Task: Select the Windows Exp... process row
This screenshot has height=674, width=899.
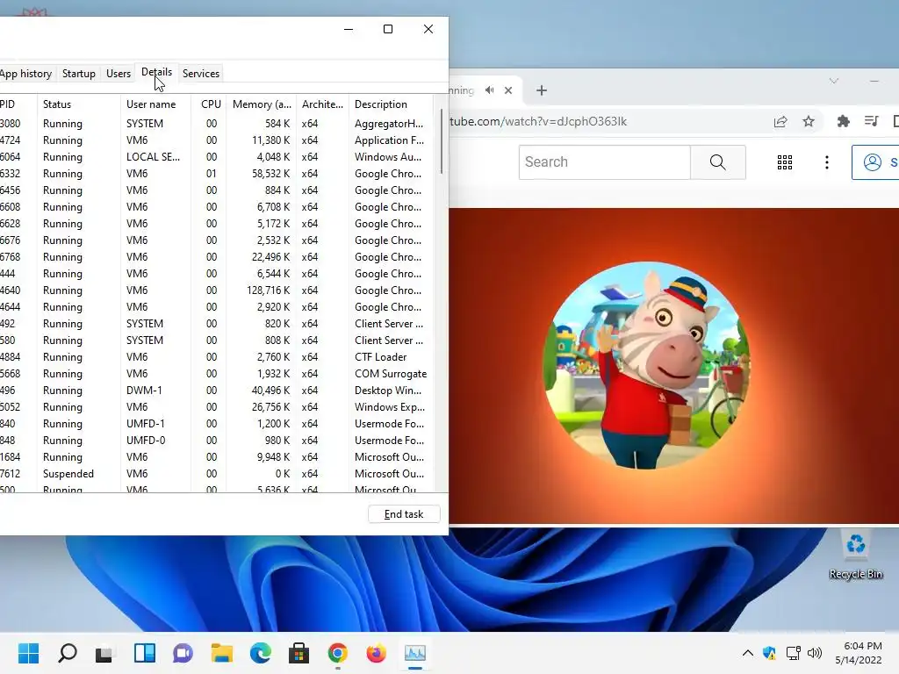Action: (217, 406)
